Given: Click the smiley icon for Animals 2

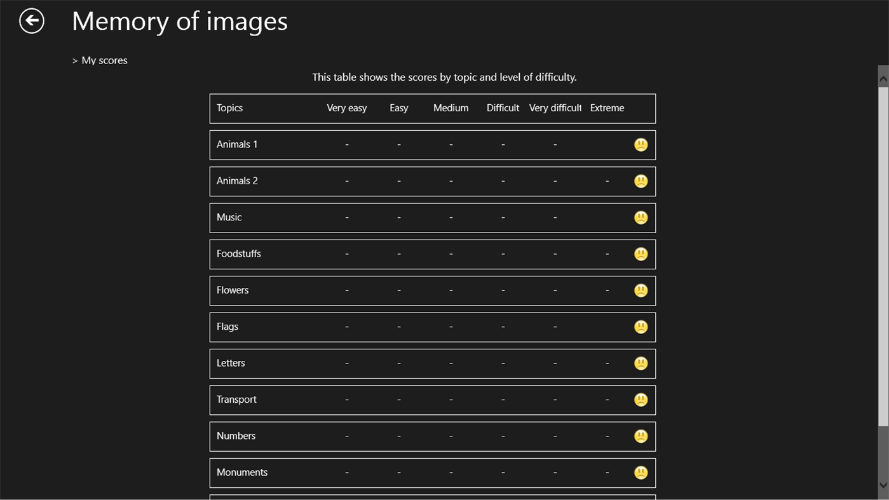Looking at the screenshot, I should coord(641,180).
